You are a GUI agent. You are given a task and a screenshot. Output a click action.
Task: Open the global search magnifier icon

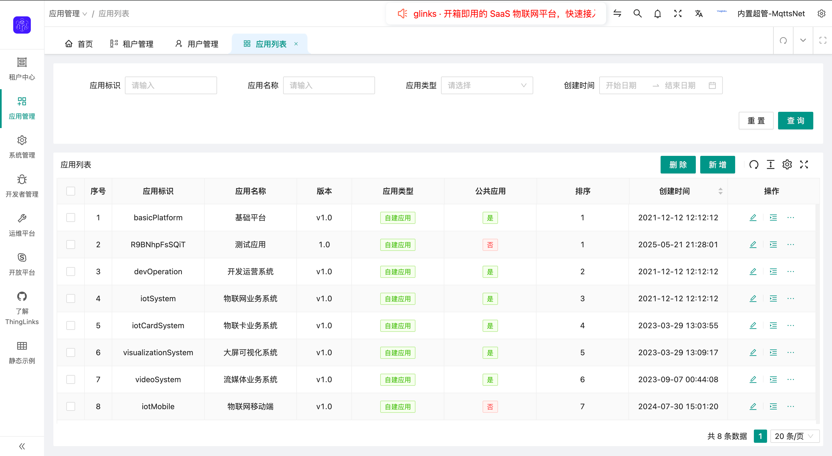pos(637,13)
